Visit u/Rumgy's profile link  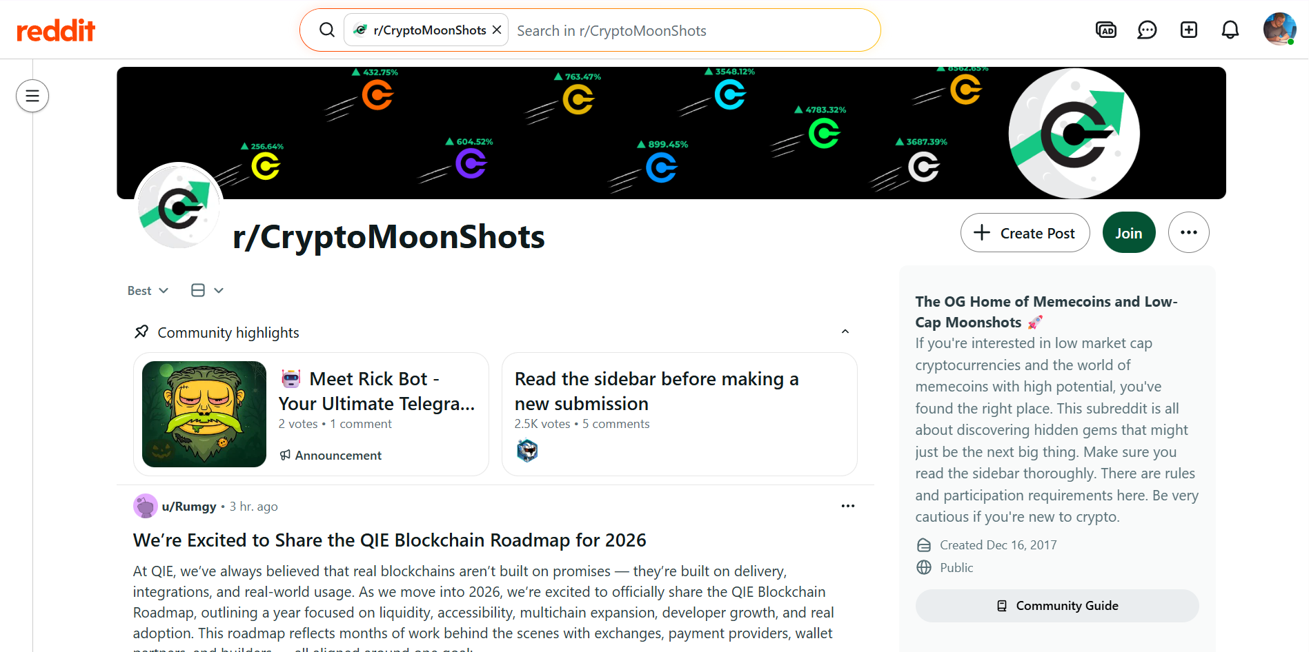pos(188,507)
